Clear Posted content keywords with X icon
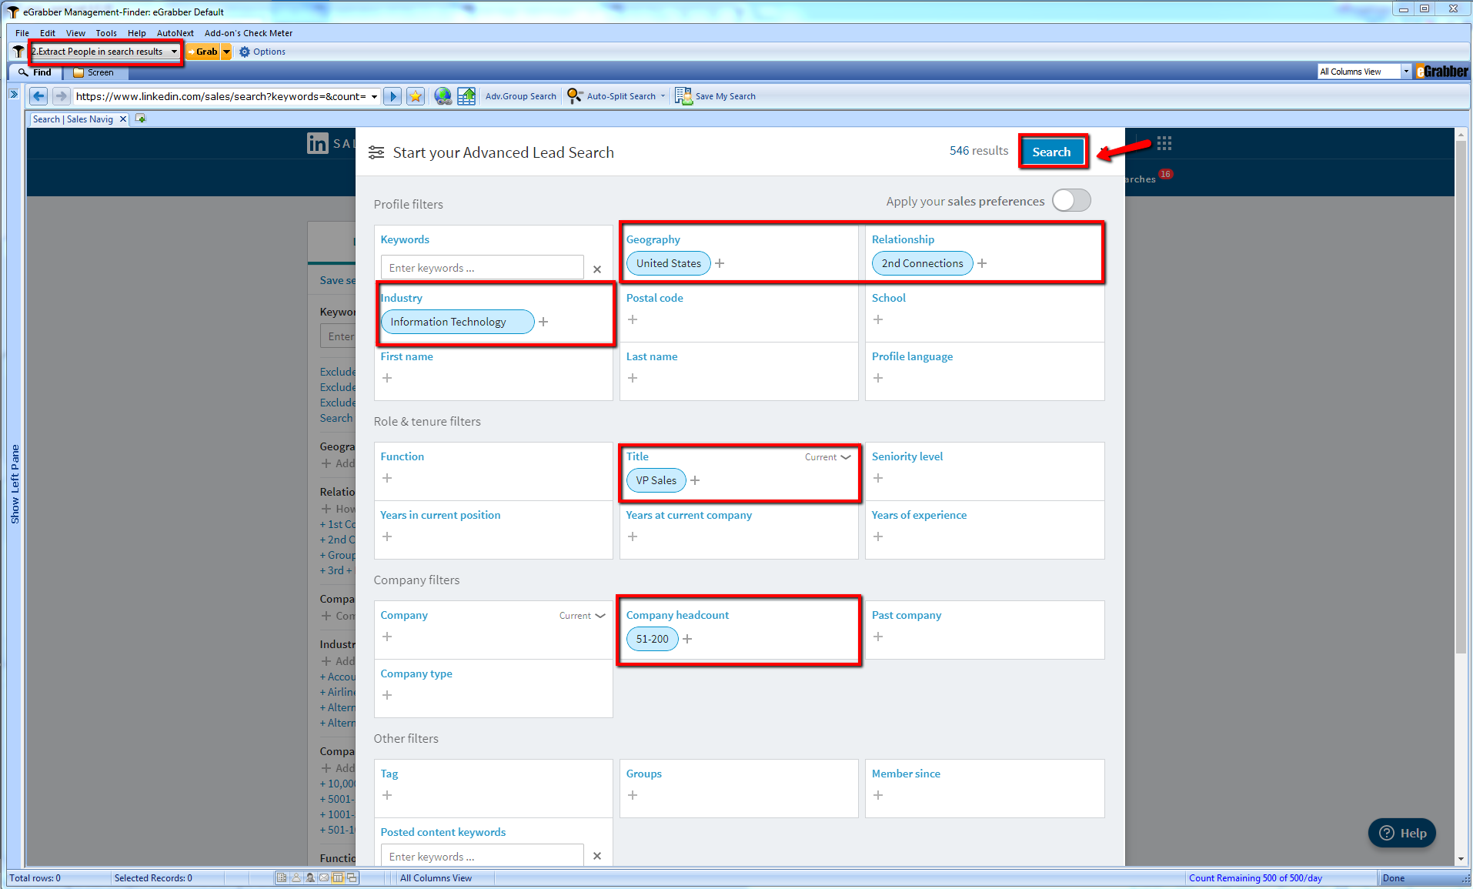The width and height of the screenshot is (1473, 889). coord(597,856)
